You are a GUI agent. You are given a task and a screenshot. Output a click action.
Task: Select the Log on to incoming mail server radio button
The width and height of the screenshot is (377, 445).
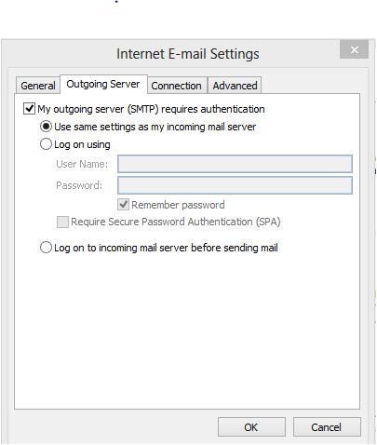point(46,248)
